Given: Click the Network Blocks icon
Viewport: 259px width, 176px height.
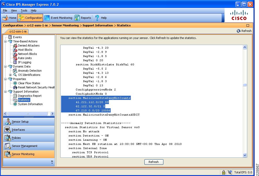Looking at the screenshot, I should tap(15, 54).
